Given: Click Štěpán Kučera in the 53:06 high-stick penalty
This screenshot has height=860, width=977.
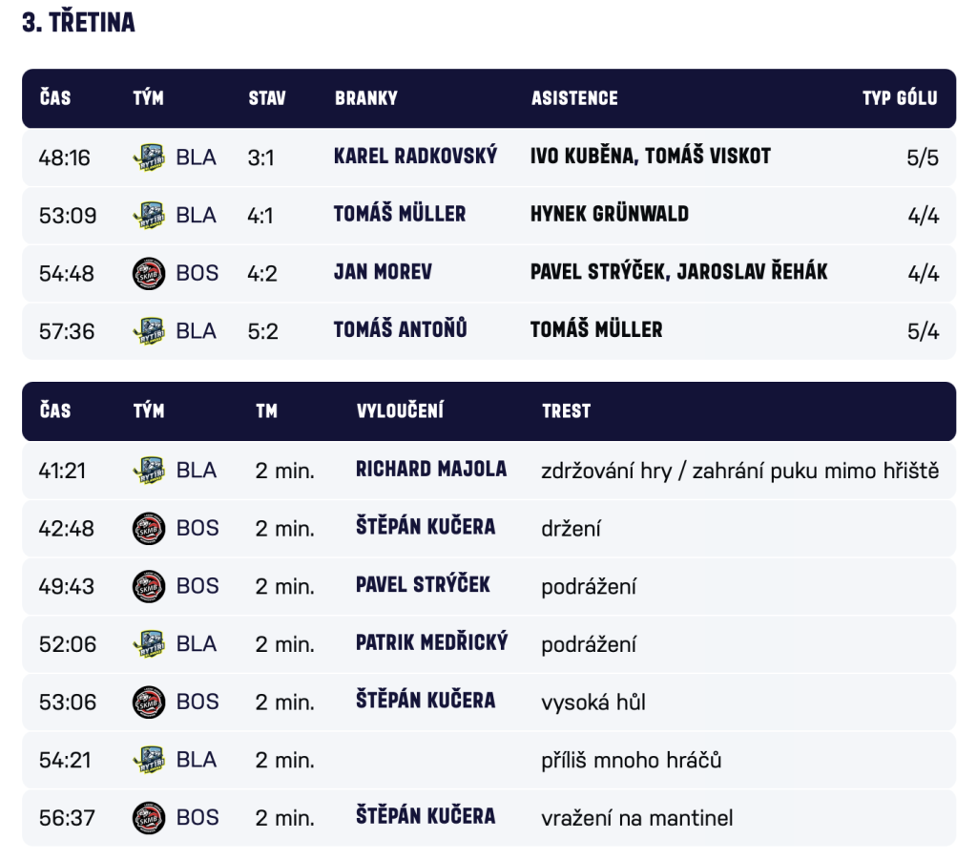Looking at the screenshot, I should pos(425,701).
